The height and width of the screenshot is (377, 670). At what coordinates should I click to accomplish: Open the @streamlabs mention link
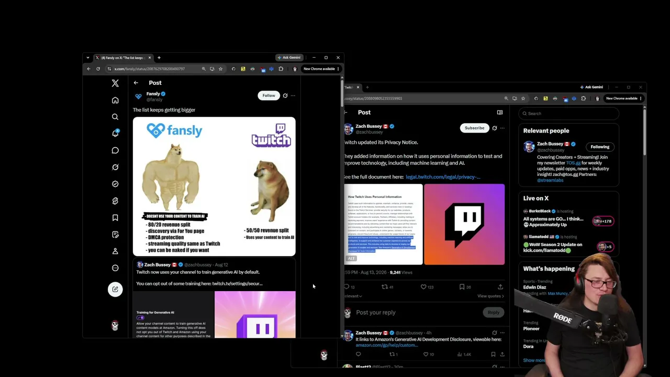(x=550, y=180)
